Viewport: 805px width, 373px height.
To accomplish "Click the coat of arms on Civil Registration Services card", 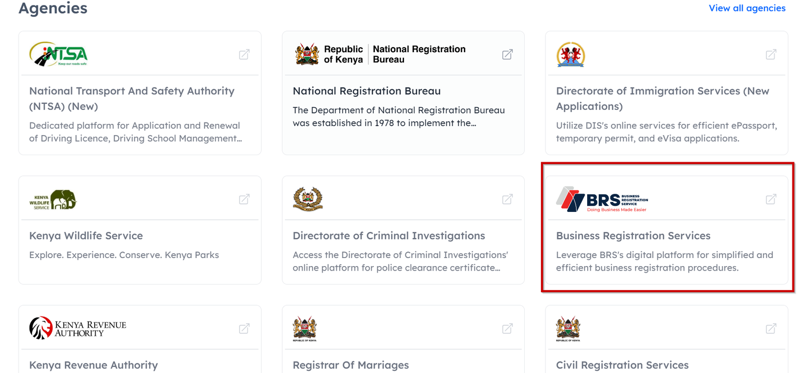I will [568, 329].
